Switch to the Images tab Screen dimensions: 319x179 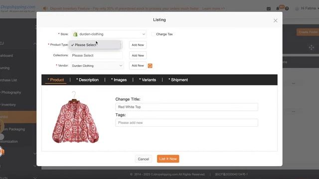pos(119,80)
